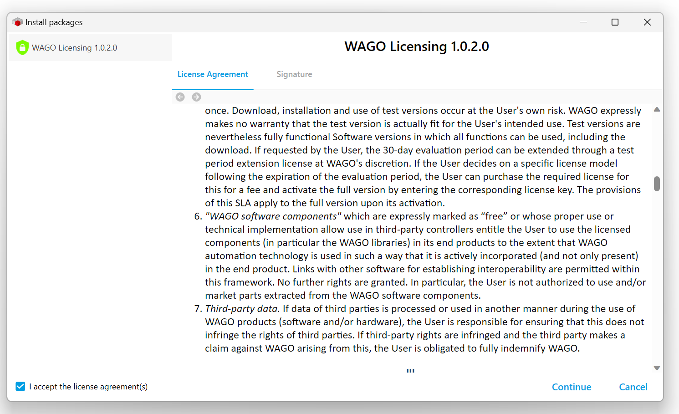Maximize the Install packages window

(x=615, y=22)
